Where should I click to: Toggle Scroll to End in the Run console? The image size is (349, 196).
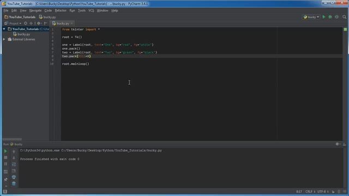point(14,170)
